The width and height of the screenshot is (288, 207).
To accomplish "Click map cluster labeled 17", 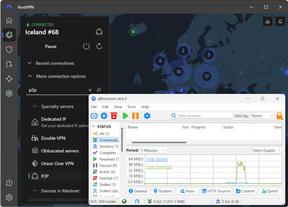I will tap(207, 77).
